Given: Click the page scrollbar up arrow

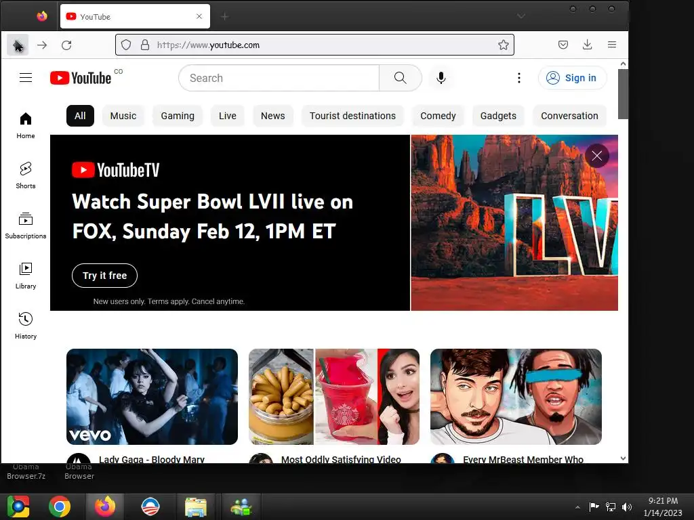Looking at the screenshot, I should coord(624,64).
